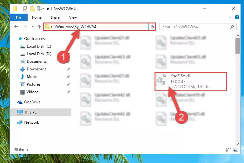Click the vertical scrollbar thumb
The height and width of the screenshot is (163, 244).
pos(238,46)
